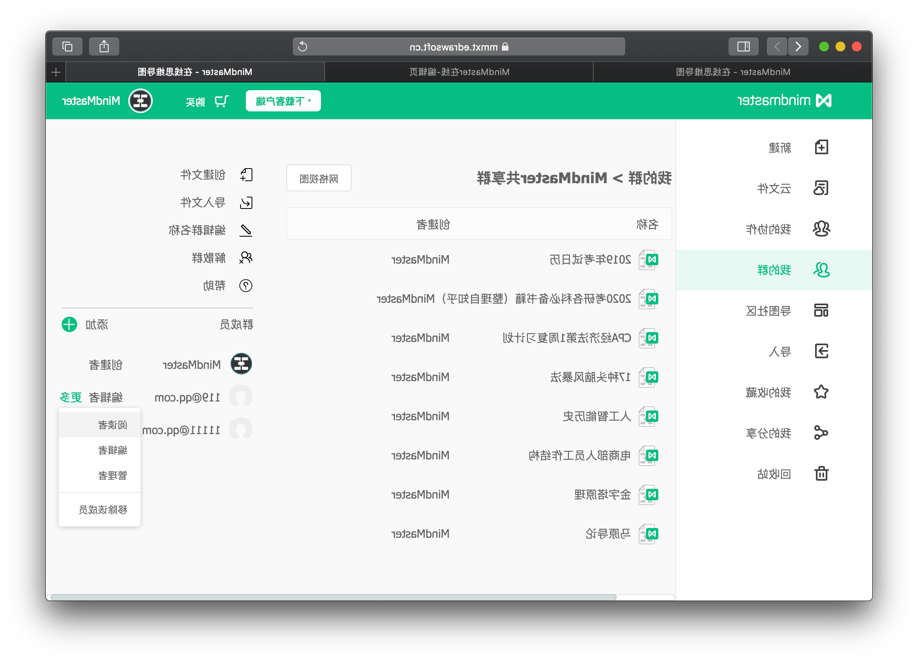Click the 购买 shopping cart icon
Screen dimensions: 918x661
point(221,101)
